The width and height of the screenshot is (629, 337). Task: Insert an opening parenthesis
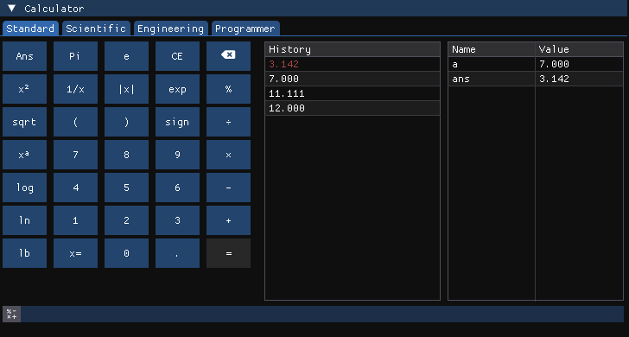75,122
